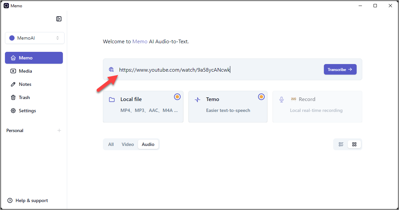Click the purple Memo link in the welcome text

pos(140,42)
